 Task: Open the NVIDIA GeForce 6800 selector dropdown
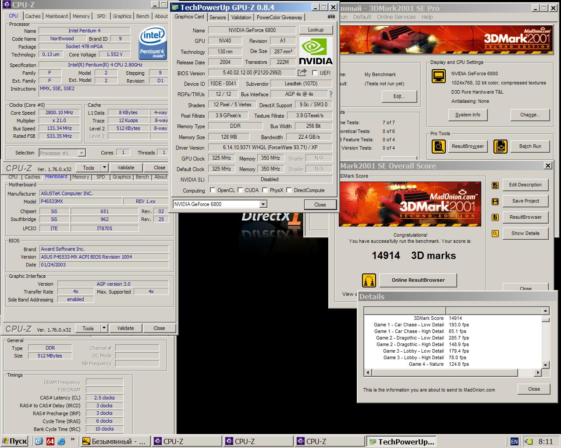click(263, 204)
